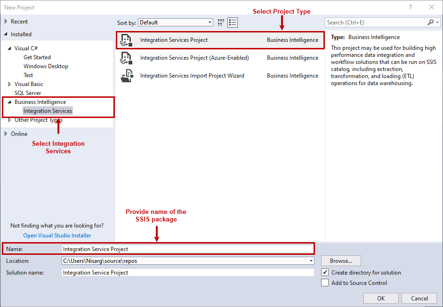This screenshot has width=443, height=307.
Task: Click the Azure-Enabled project template icon
Action: pyautogui.click(x=126, y=58)
